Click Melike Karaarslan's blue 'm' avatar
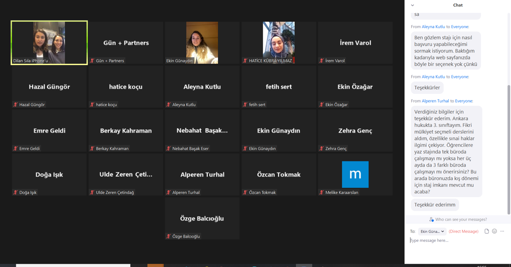The height and width of the screenshot is (267, 511). [355, 174]
